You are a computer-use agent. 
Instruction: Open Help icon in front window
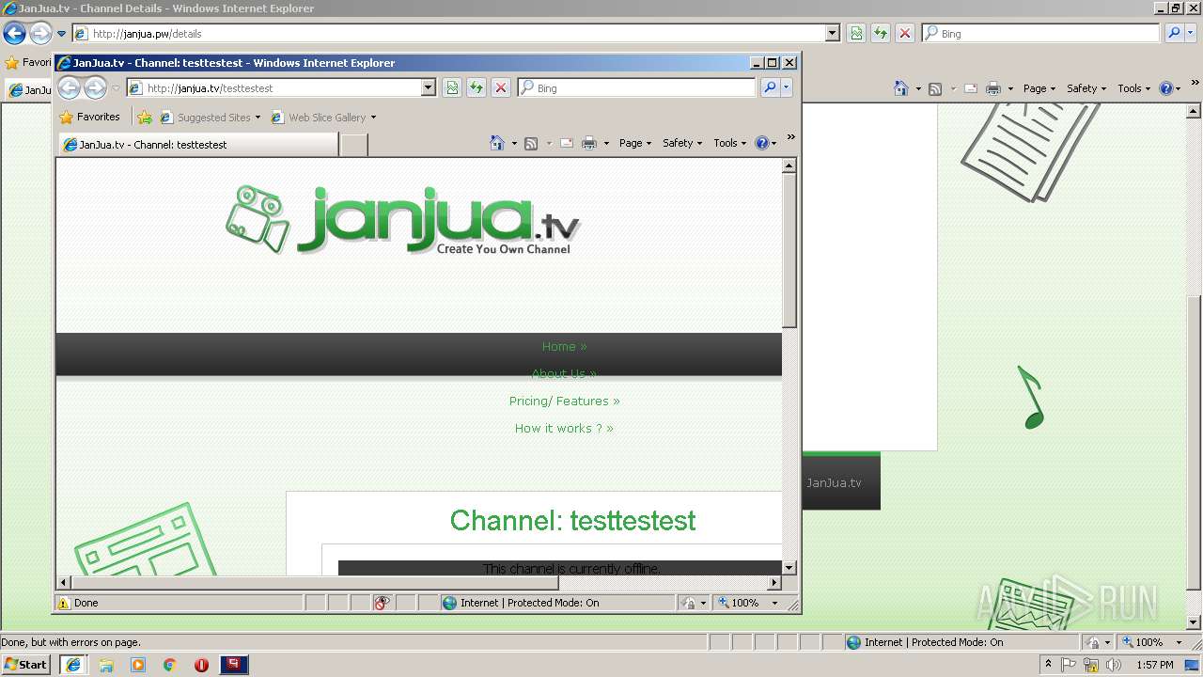[762, 143]
